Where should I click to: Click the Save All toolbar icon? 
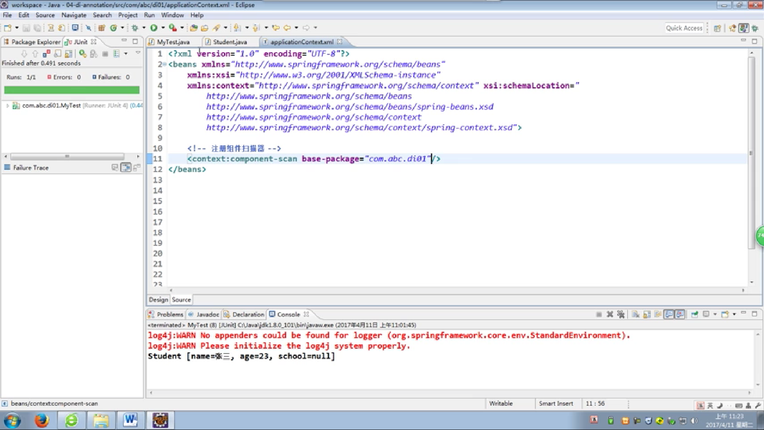pos(37,28)
